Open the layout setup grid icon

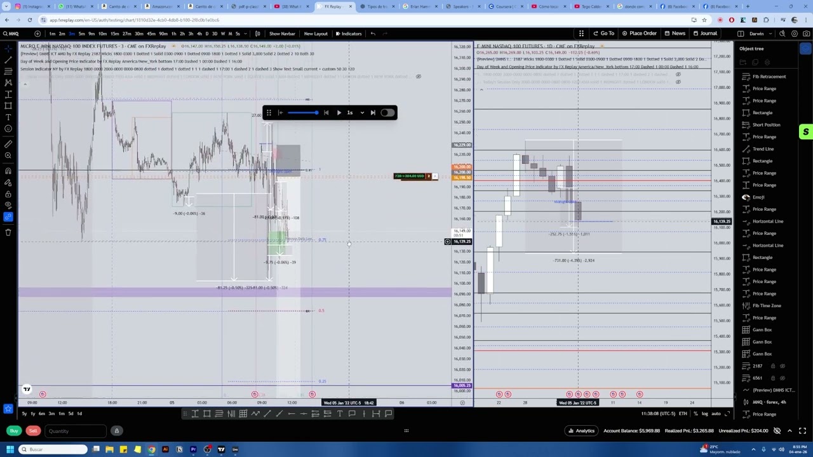741,34
